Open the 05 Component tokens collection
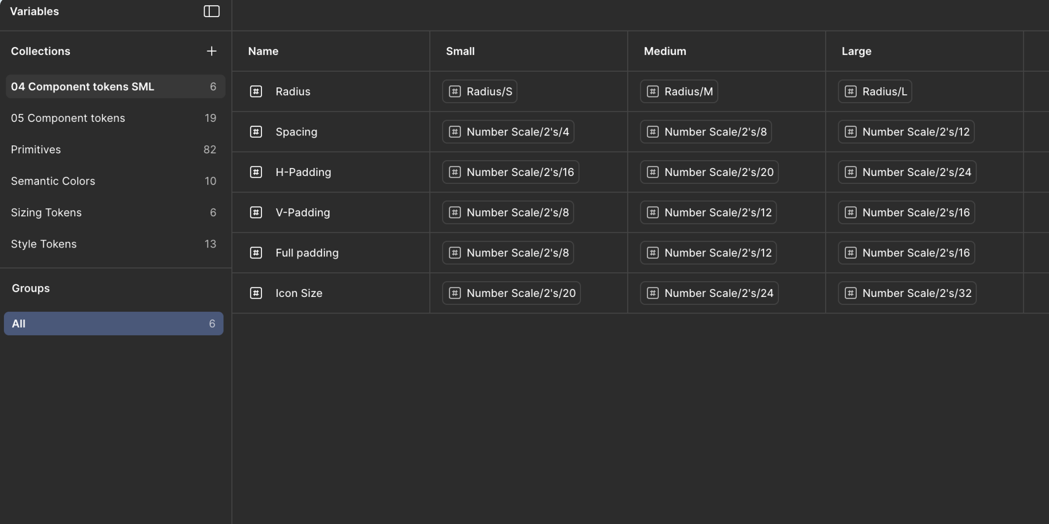Viewport: 1049px width, 524px height. pyautogui.click(x=68, y=118)
